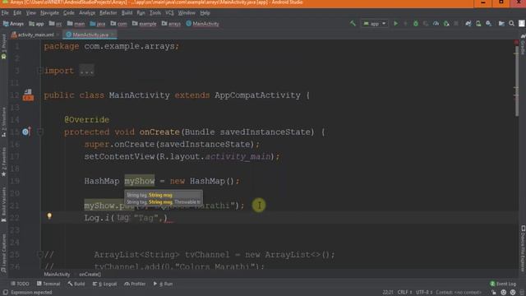Click the MainActivity breadcrumb in the navigation bar
This screenshot has height=296, width=526.
pyautogui.click(x=203, y=24)
